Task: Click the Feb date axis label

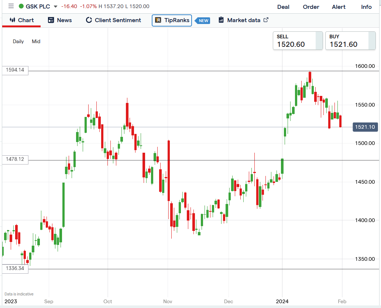Action: pos(342,301)
